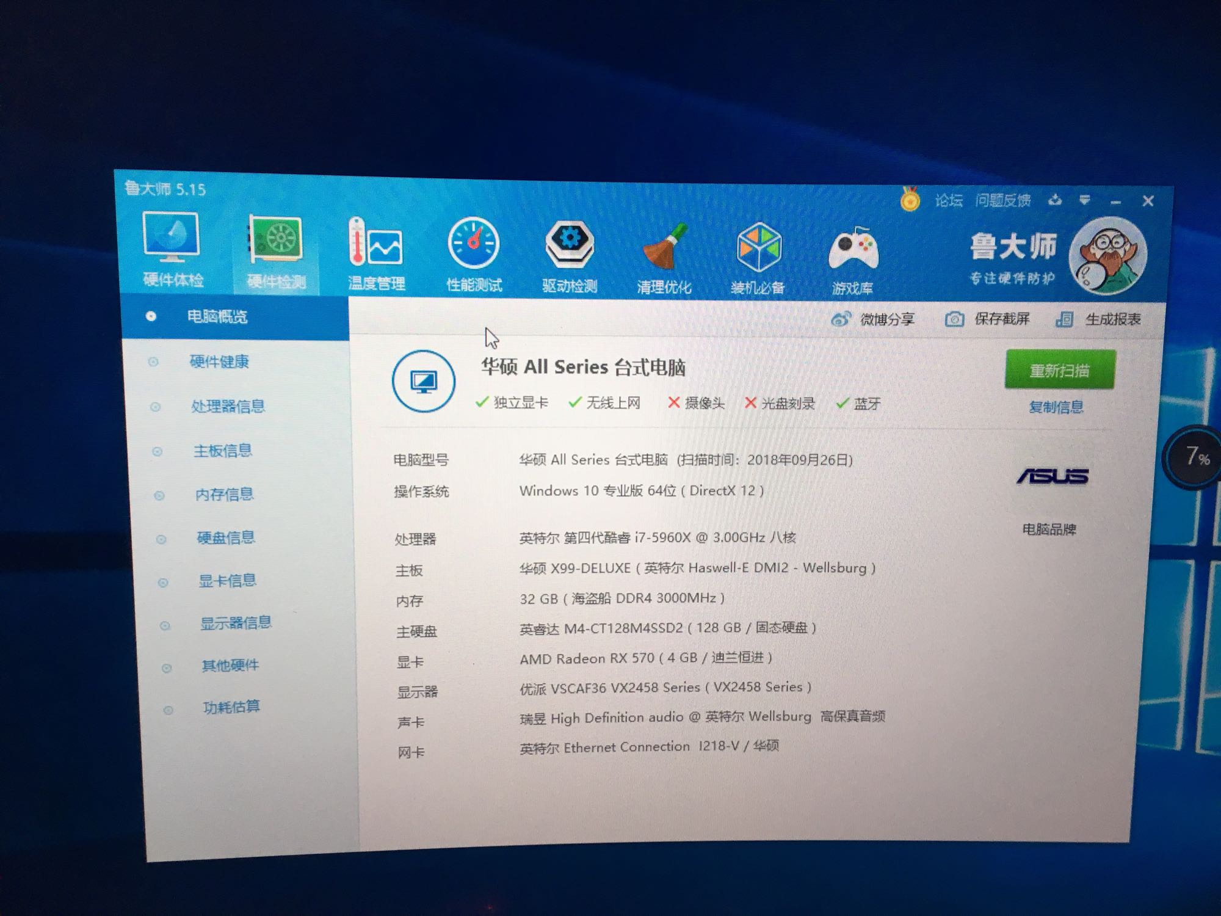Click 复制信息 copy info link
This screenshot has width=1221, height=916.
tap(1056, 407)
